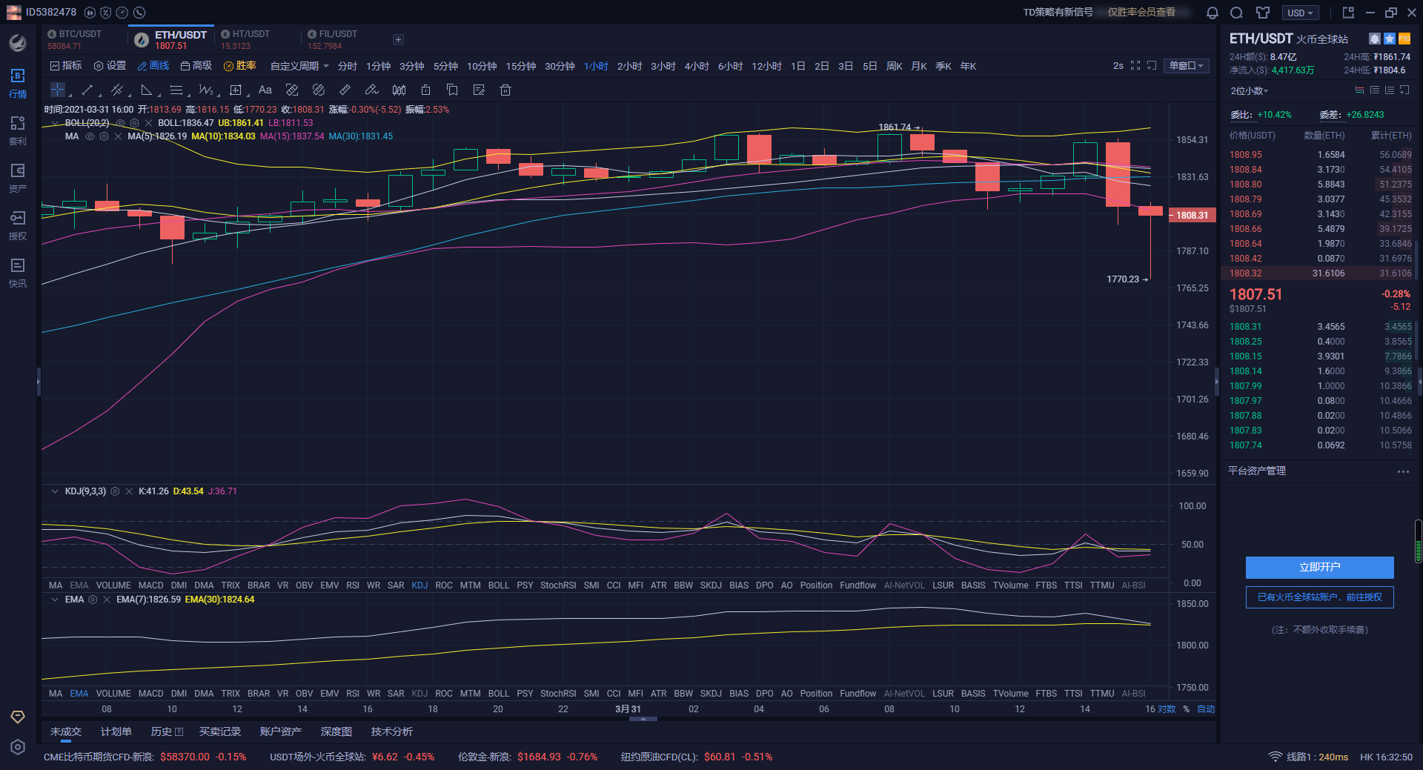Viewport: 1423px width, 770px height.
Task: Set price alert bell for ETH/USDT
Action: [x=1375, y=39]
